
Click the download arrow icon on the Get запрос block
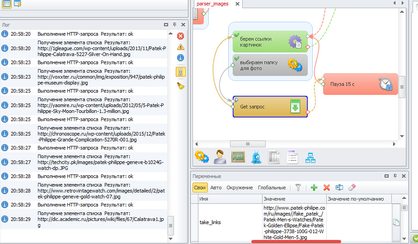(x=295, y=107)
